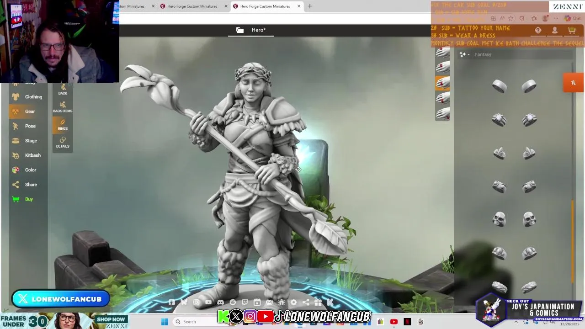
Task: Open the calendar footer icon
Action: 257,302
